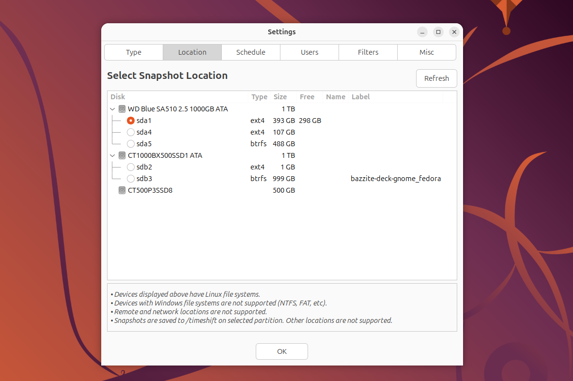Click WD Blue SA510 2.5 1000GB ATA name
573x381 pixels.
178,109
